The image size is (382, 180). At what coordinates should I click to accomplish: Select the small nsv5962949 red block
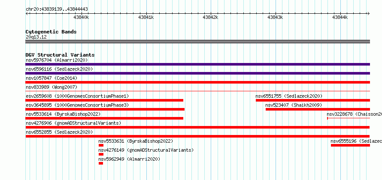(x=101, y=163)
